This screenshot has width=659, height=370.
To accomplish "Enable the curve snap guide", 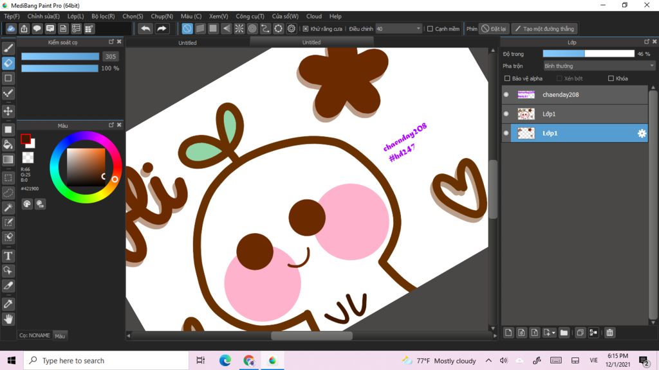I will 265,28.
